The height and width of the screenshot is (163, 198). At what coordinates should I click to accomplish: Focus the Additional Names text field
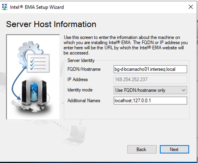point(150,101)
